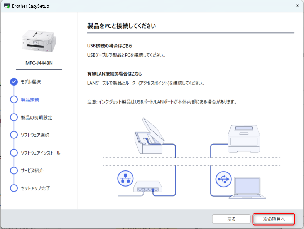Click the ソフトウェアインストール step circle
This screenshot has width=304, height=229.
coord(14,153)
